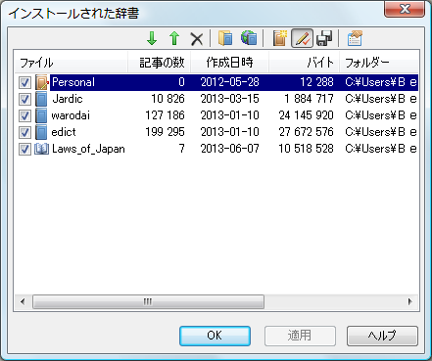This screenshot has height=361, width=432.
Task: Sort by 作成日時 column header
Action: (x=230, y=62)
